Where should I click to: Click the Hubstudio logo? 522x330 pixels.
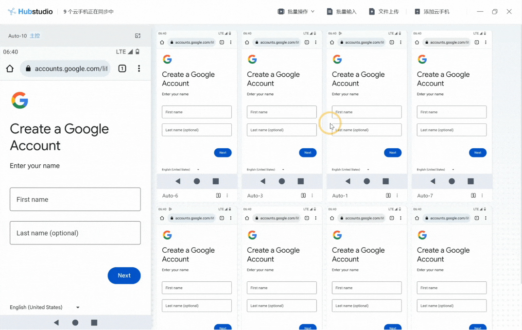click(30, 12)
